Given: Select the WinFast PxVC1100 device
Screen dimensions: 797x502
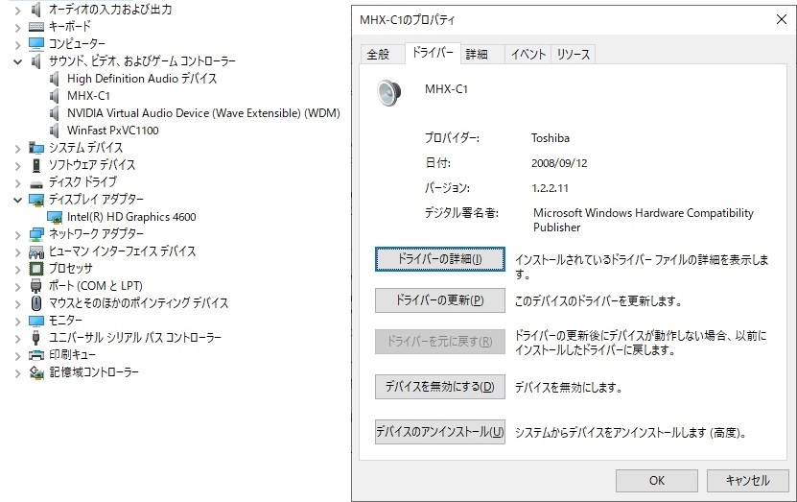Looking at the screenshot, I should click(113, 131).
